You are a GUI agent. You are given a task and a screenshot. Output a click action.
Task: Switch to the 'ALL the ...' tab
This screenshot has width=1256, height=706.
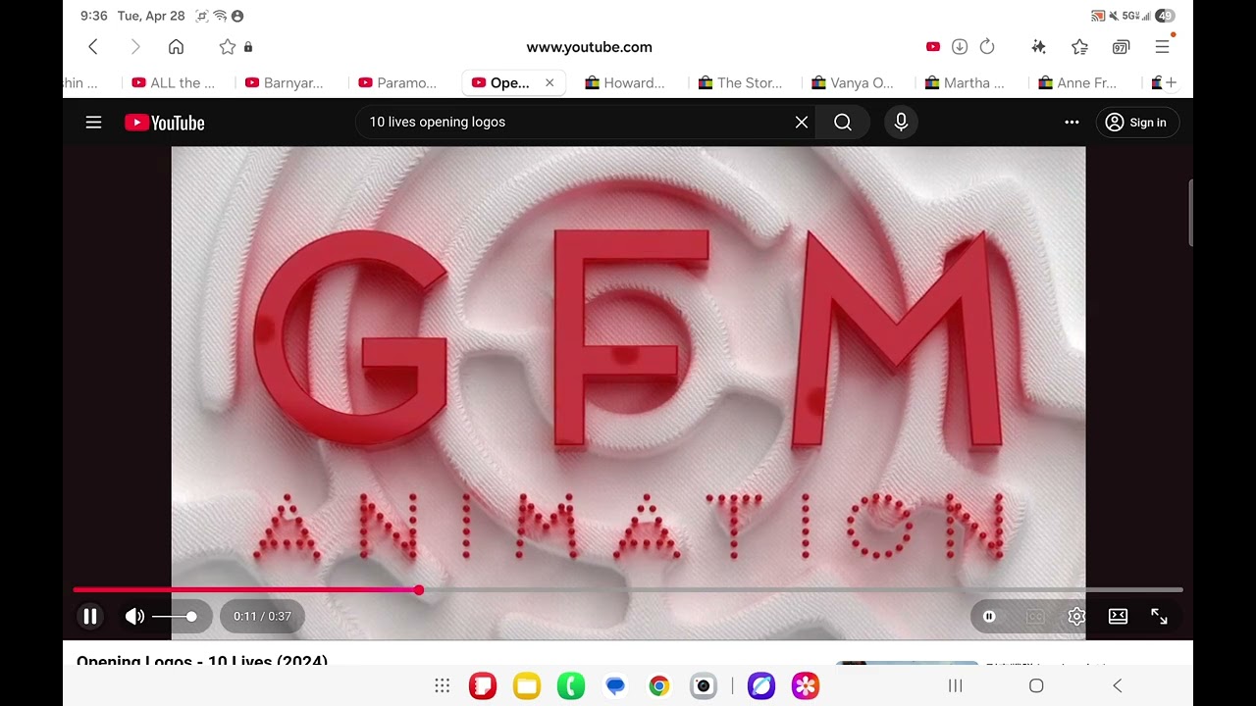tap(174, 82)
